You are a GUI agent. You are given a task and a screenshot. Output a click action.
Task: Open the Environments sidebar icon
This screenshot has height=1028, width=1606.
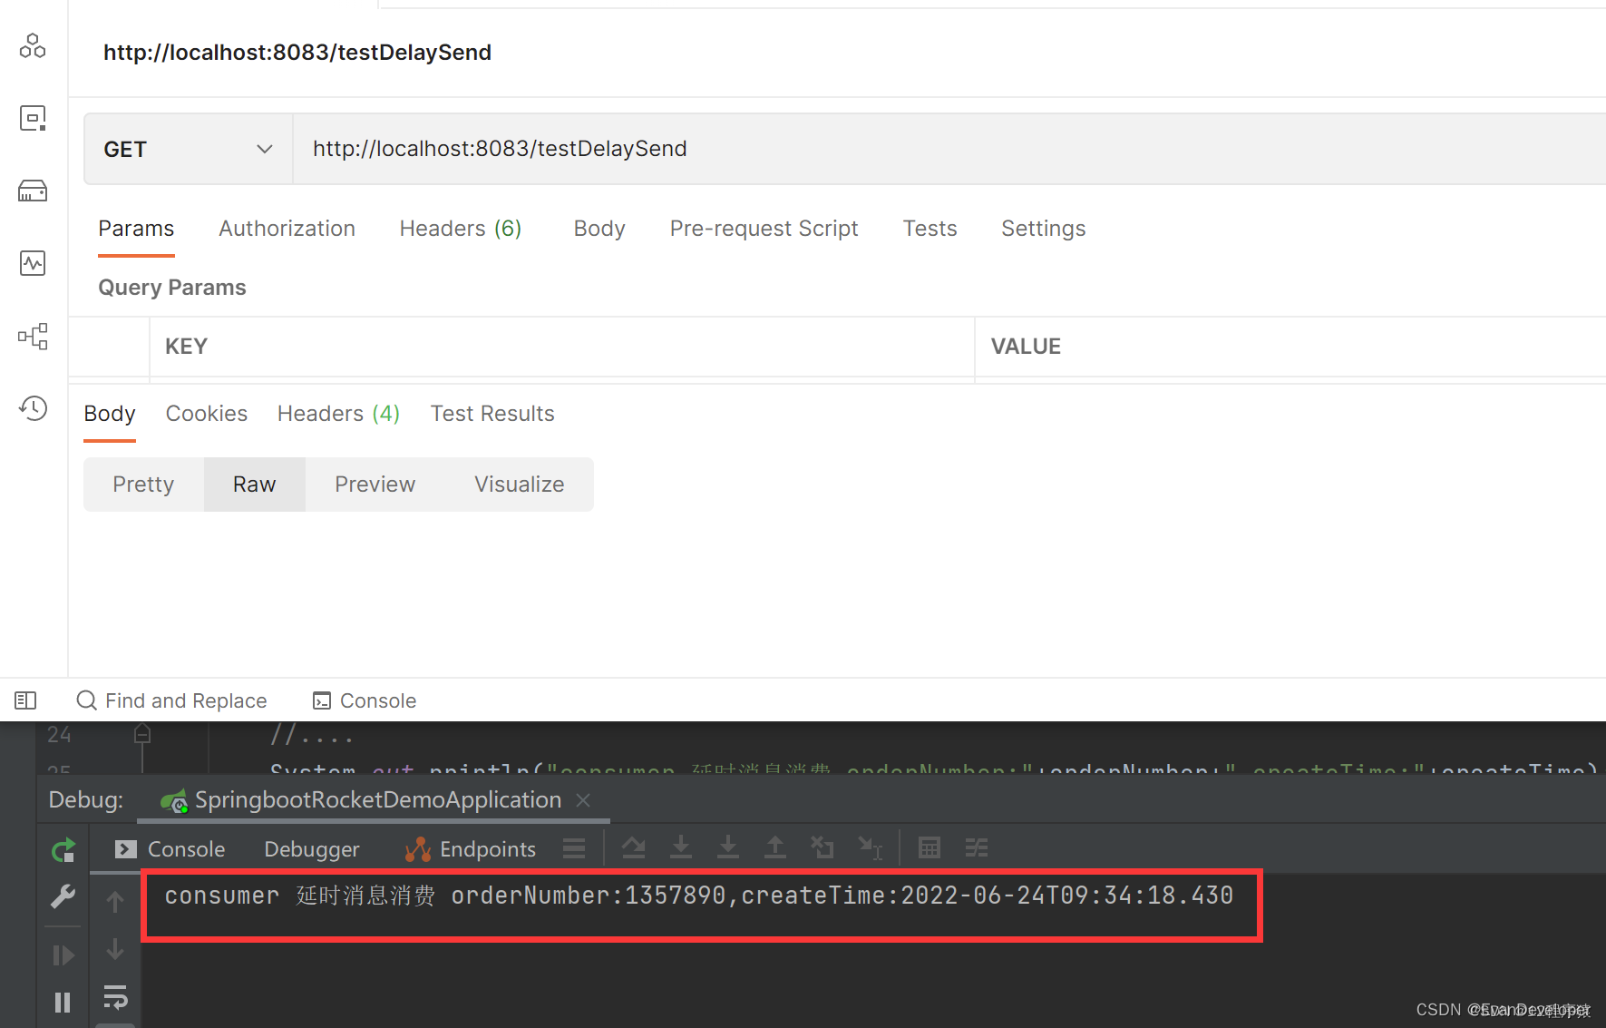(x=33, y=118)
